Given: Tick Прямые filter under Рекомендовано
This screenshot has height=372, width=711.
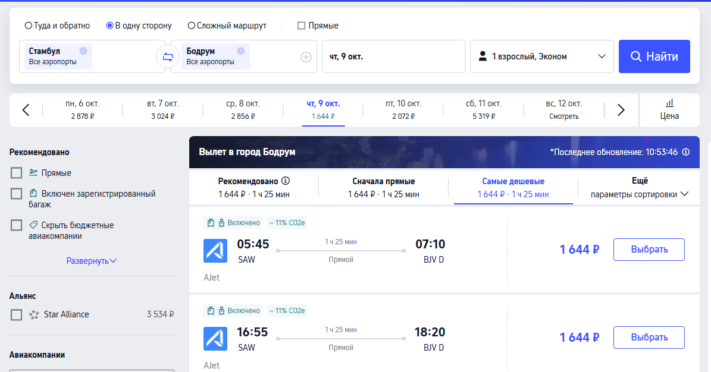Looking at the screenshot, I should pyautogui.click(x=16, y=173).
